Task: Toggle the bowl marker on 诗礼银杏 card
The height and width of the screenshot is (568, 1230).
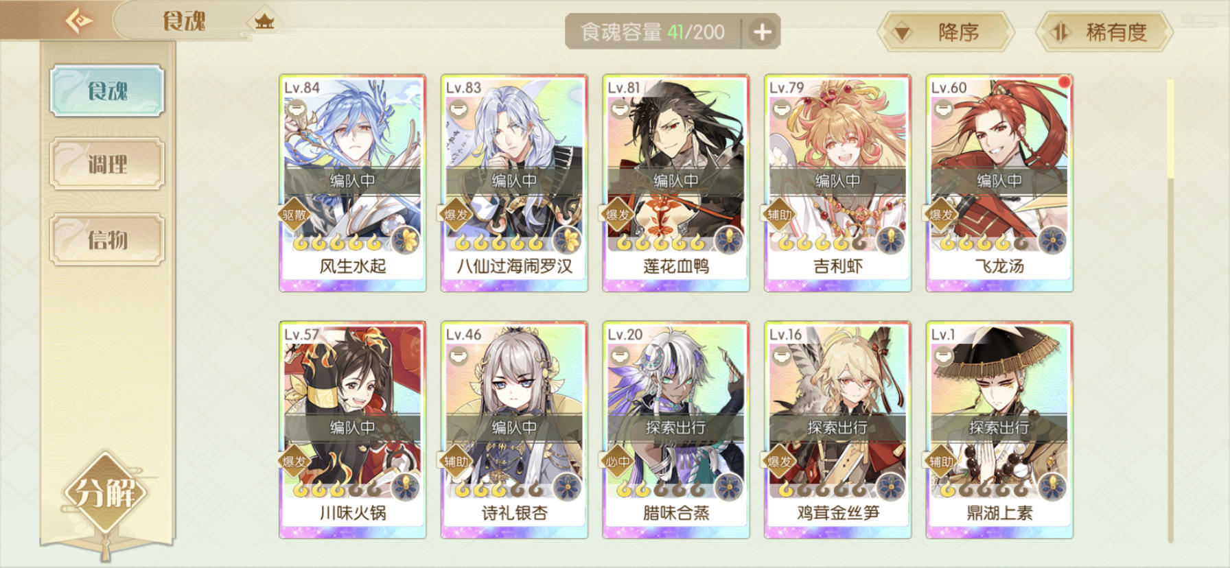Action: [x=457, y=355]
